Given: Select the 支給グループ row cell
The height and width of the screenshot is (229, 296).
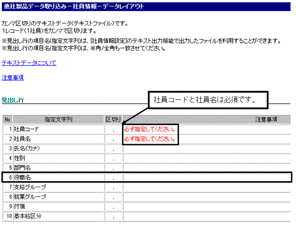Looking at the screenshot, I should (x=59, y=187).
